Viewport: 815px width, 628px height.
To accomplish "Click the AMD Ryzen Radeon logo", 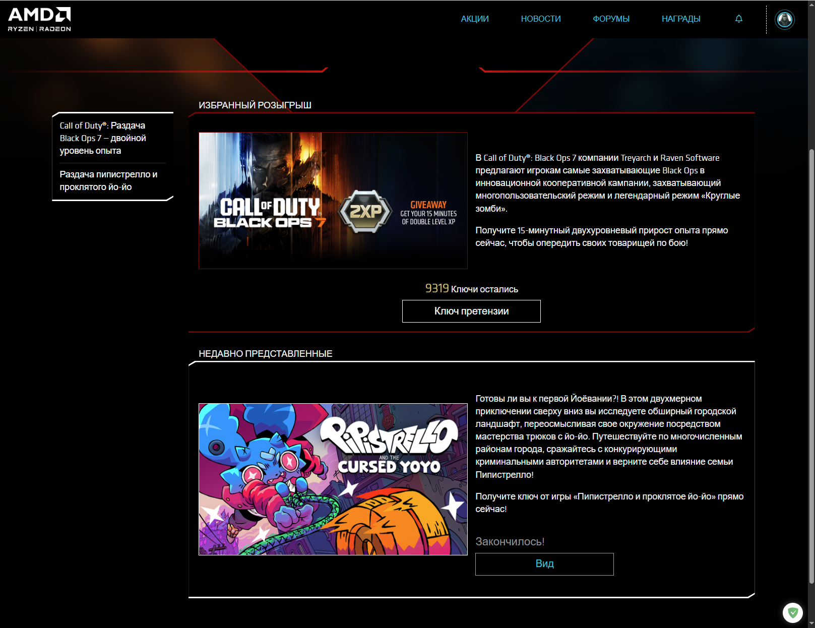I will [39, 19].
